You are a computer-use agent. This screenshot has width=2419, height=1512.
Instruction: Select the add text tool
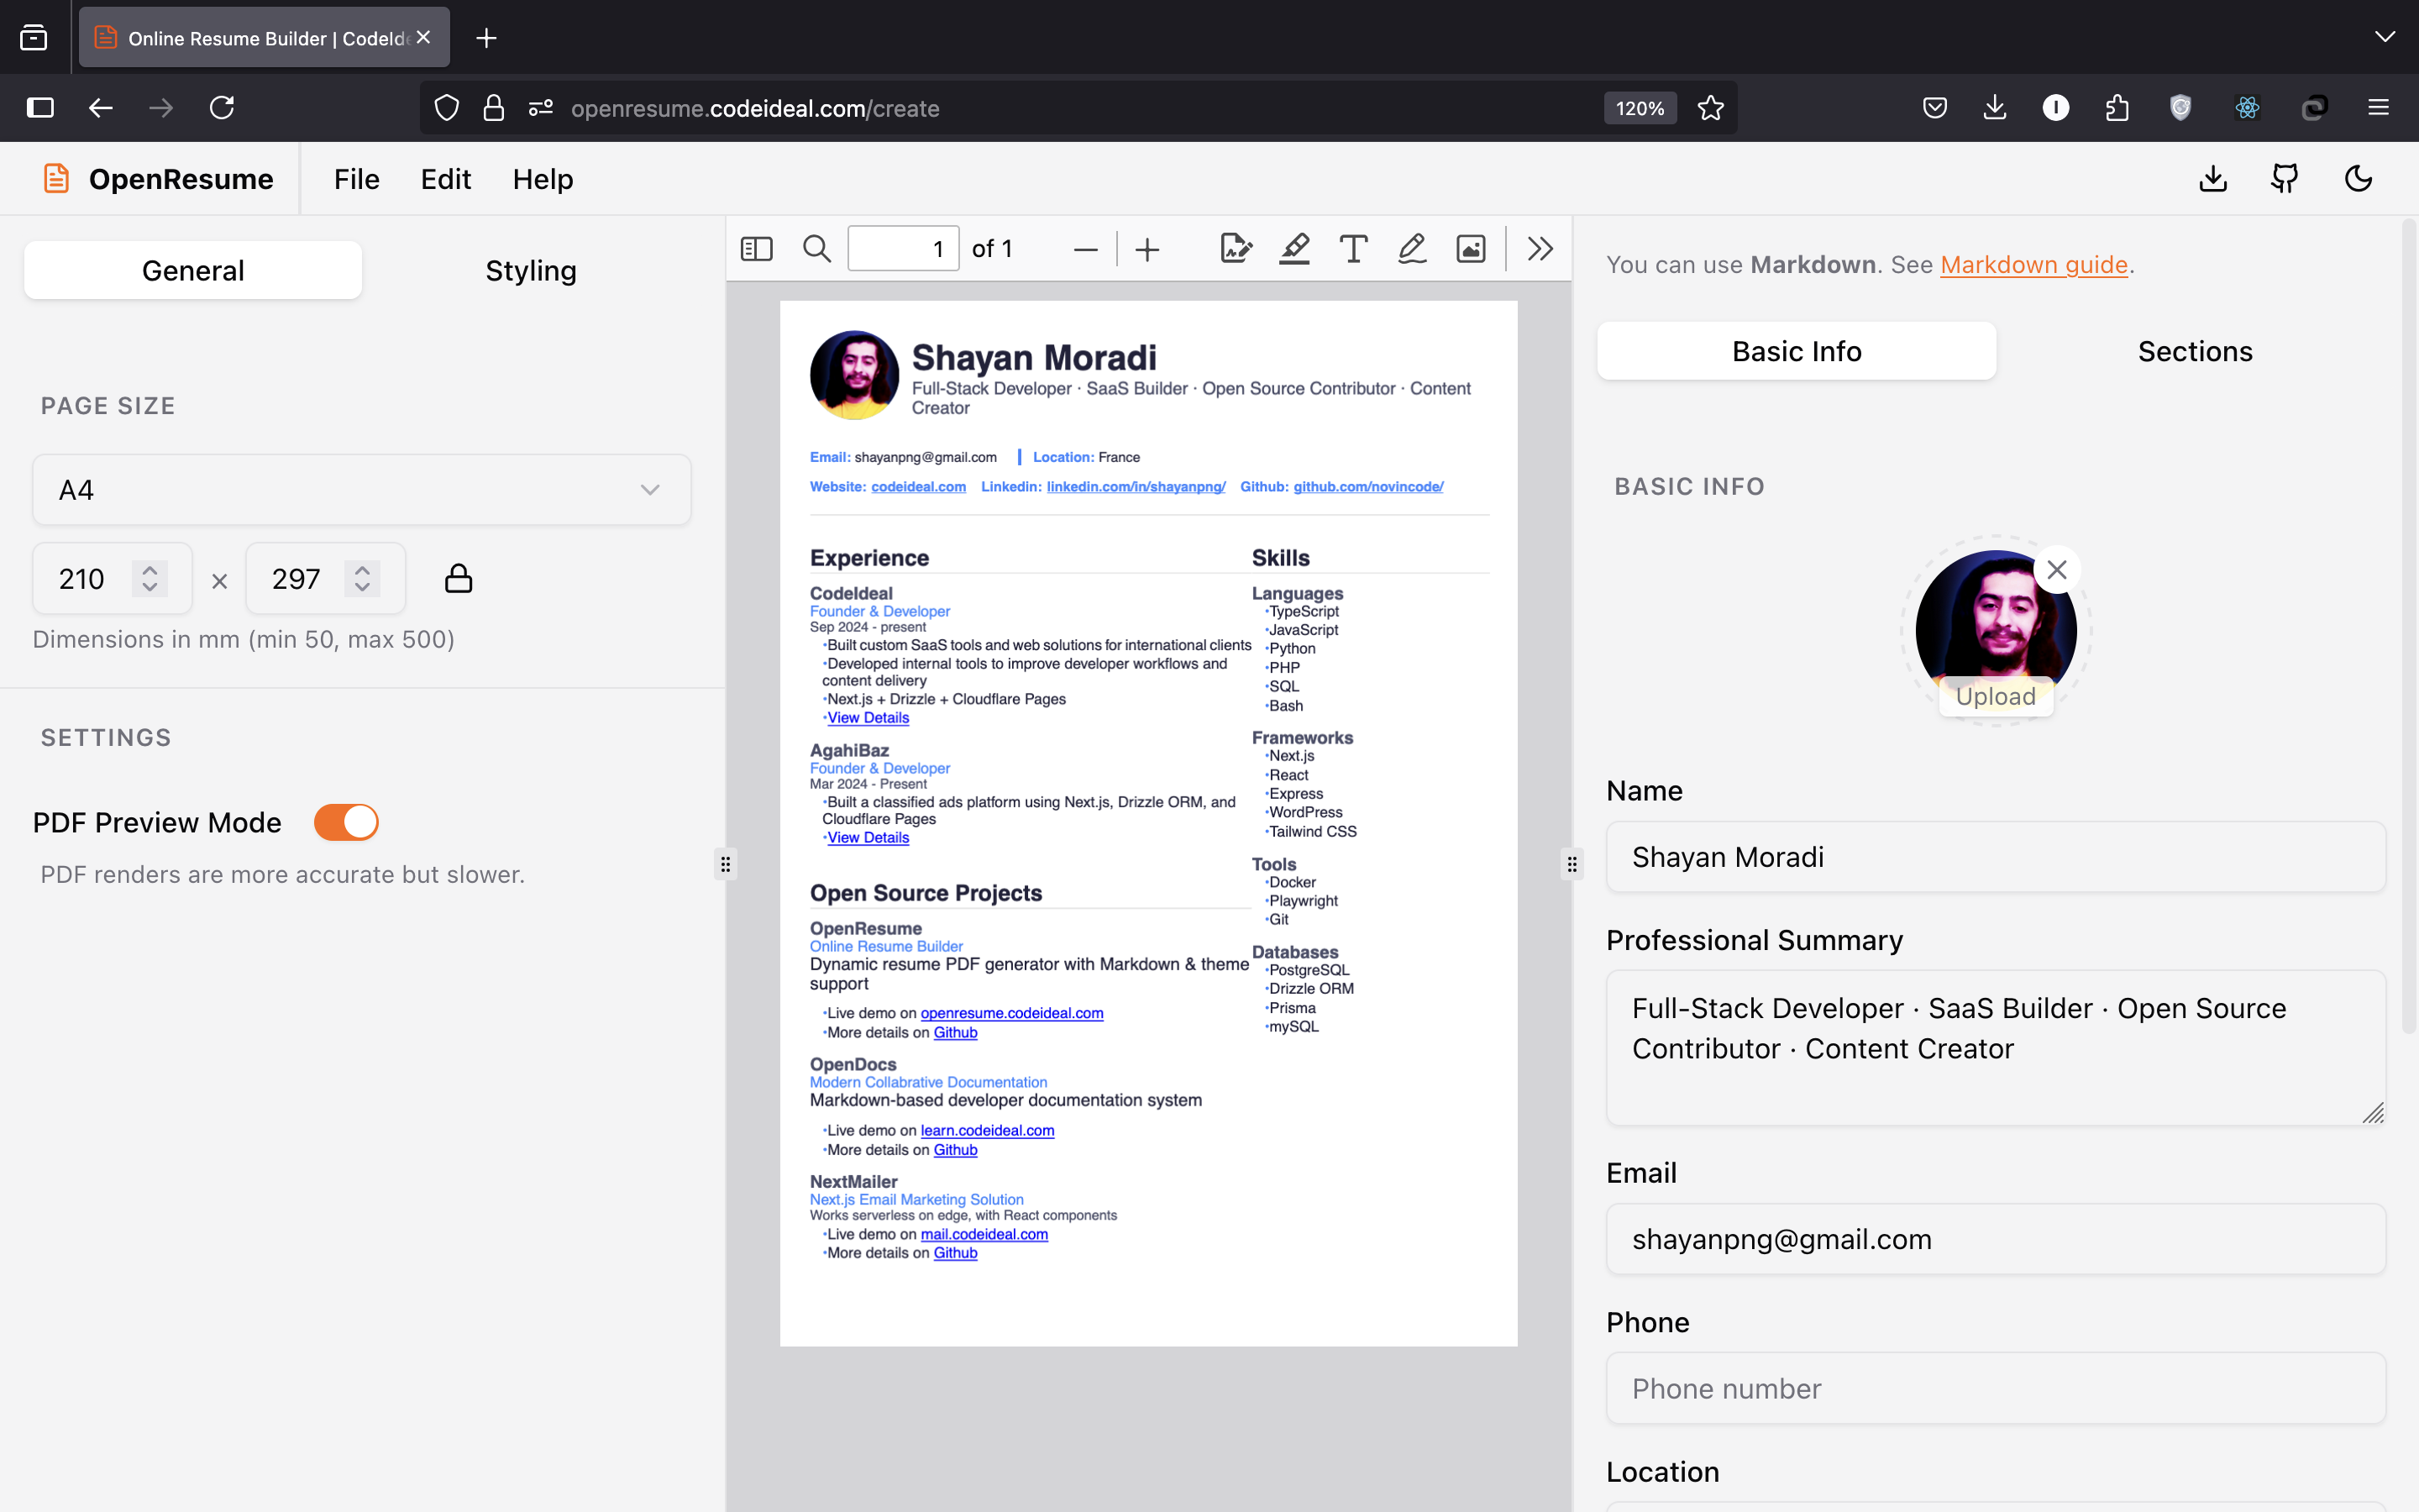(x=1353, y=249)
